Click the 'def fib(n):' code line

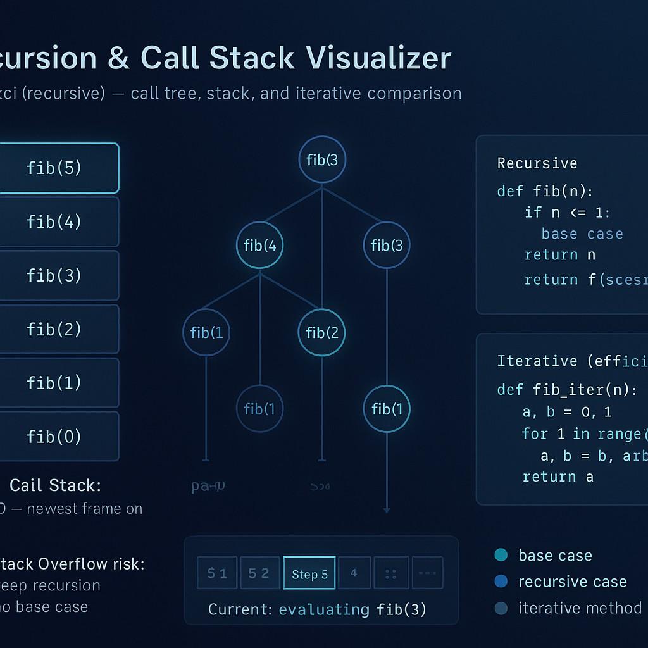tap(545, 191)
